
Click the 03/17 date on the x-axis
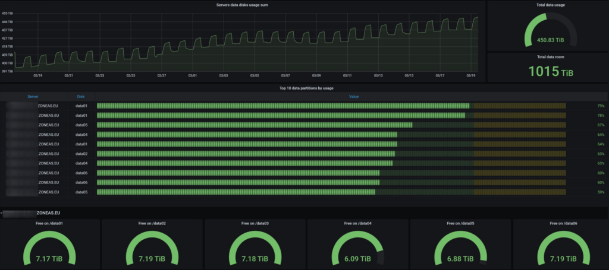click(440, 75)
